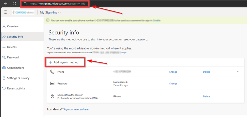Select the Organizations briefcase icon

coord(4,68)
